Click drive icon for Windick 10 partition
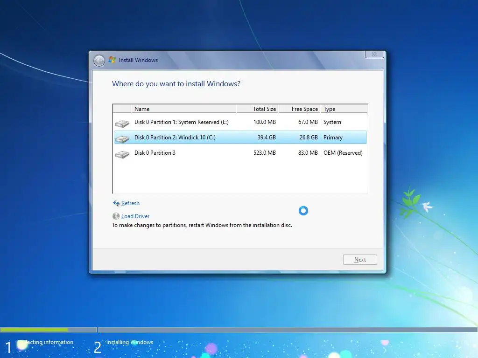Screen dimensions: 478x358 [122, 138]
